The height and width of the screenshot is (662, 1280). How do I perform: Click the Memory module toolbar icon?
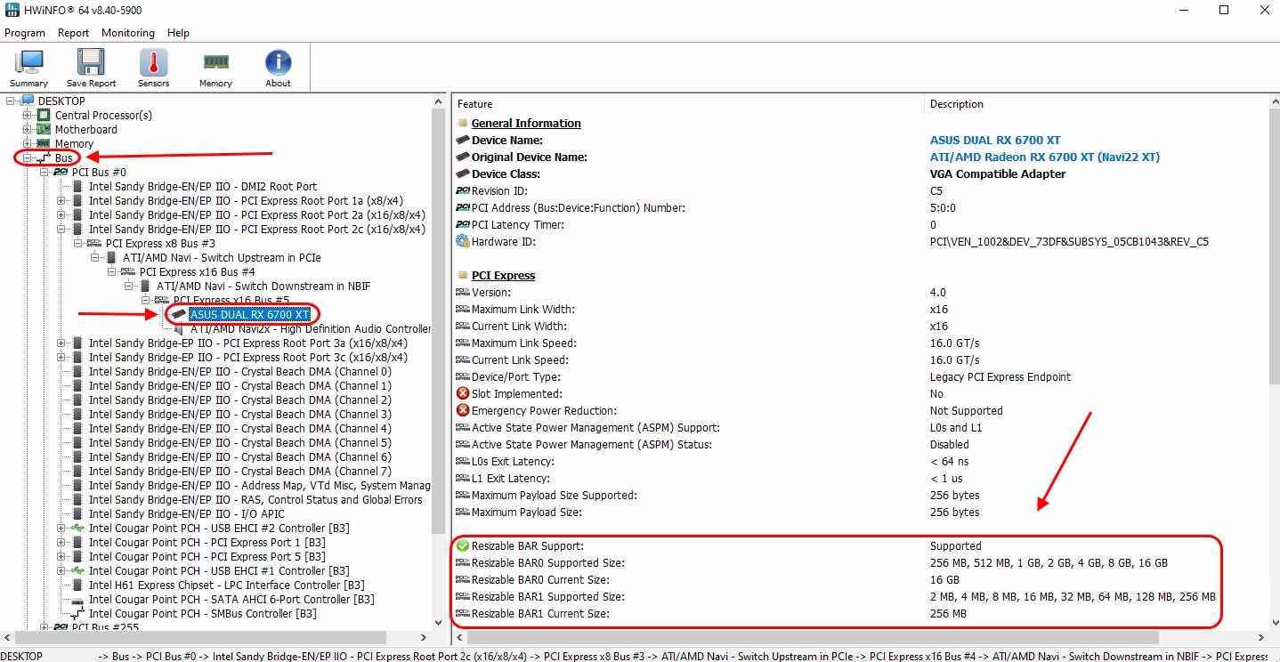[x=215, y=68]
